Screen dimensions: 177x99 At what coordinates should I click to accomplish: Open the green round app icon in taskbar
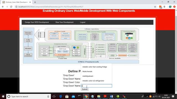118,97
